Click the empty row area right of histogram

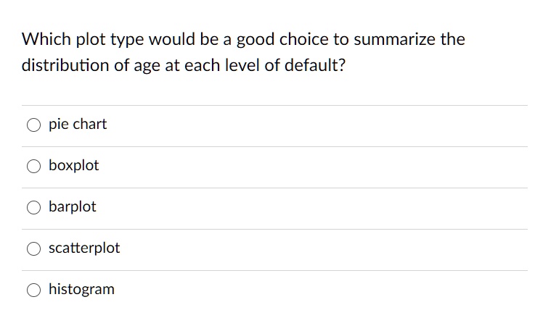(321, 290)
